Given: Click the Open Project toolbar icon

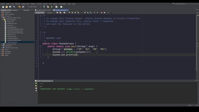Looking at the screenshot, I should (x=10, y=7).
